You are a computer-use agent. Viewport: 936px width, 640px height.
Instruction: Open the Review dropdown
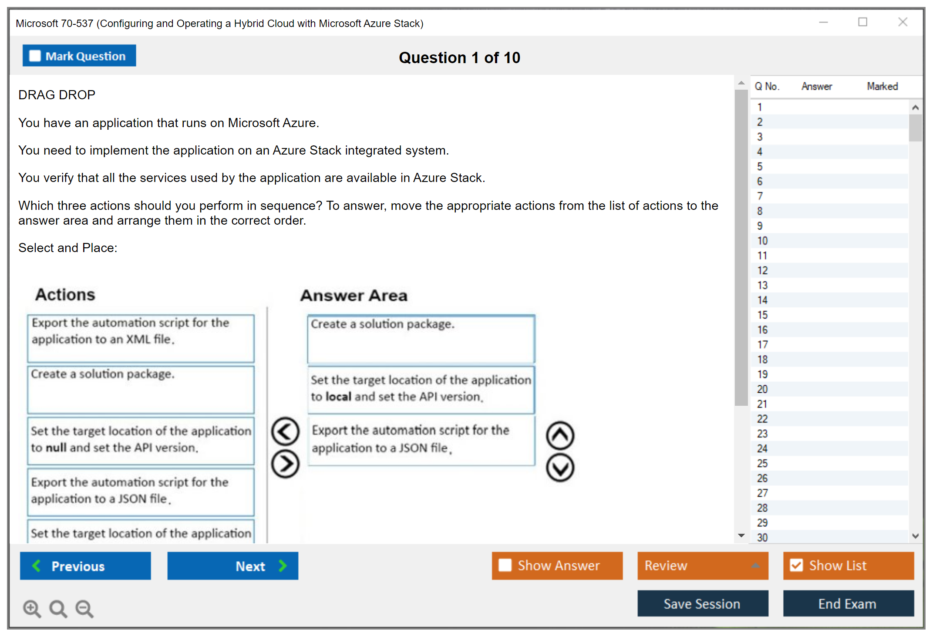(702, 565)
